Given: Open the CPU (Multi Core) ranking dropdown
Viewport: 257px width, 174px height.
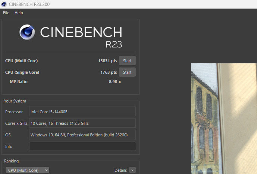Looking at the screenshot, I should pos(27,170).
